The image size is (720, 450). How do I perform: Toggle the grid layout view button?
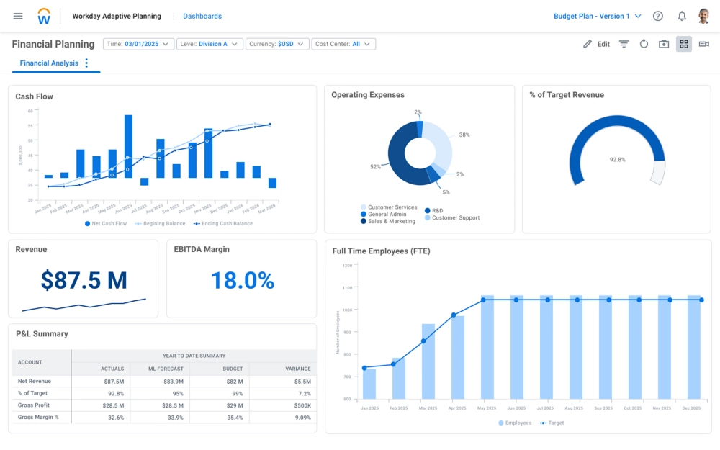(x=684, y=44)
